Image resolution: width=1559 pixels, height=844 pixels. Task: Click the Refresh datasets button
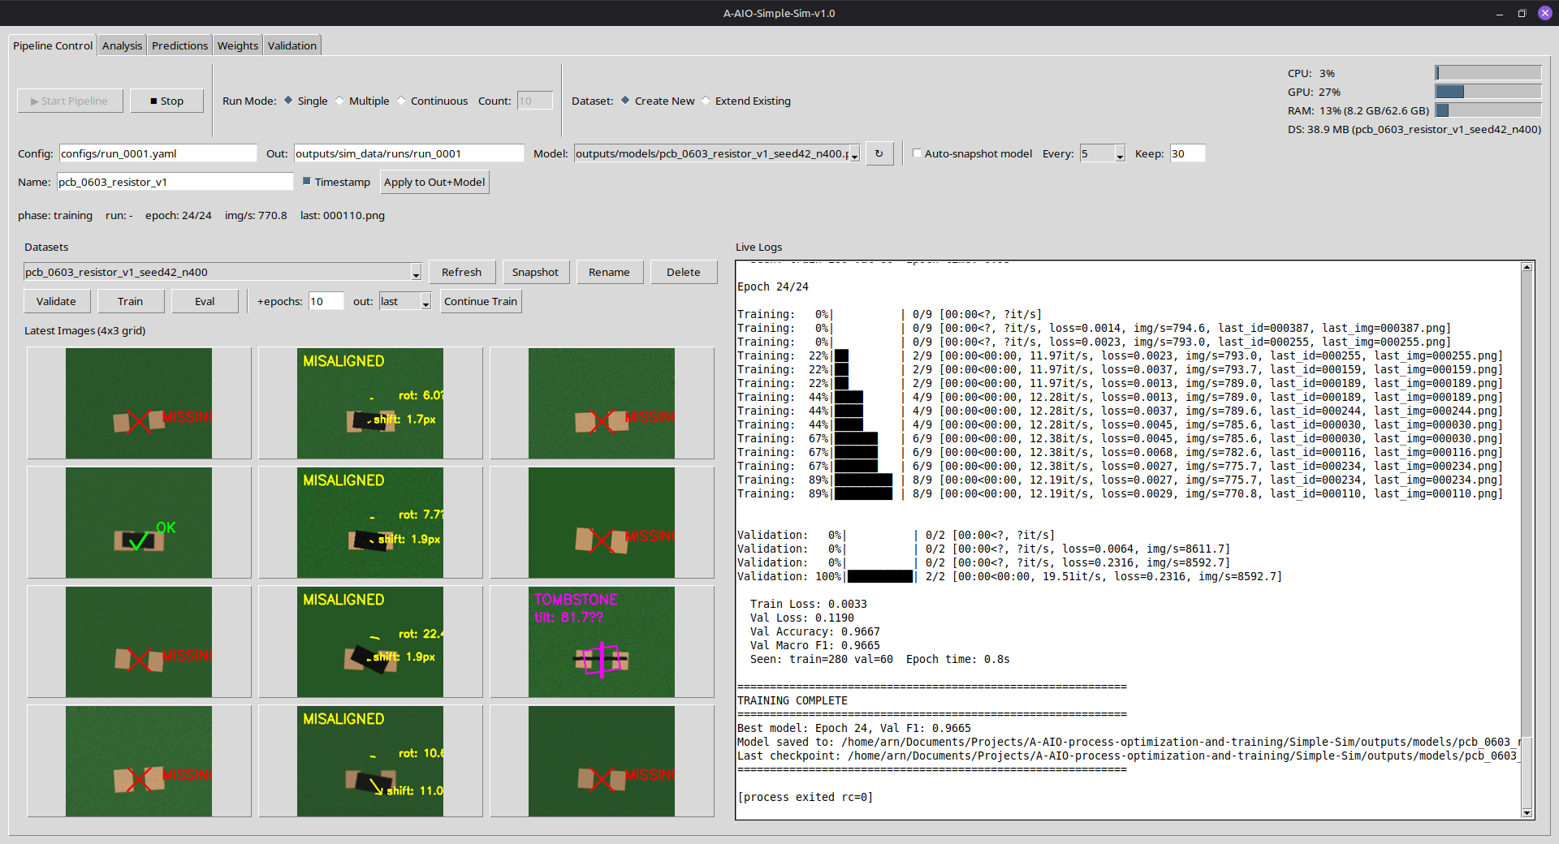coord(461,272)
